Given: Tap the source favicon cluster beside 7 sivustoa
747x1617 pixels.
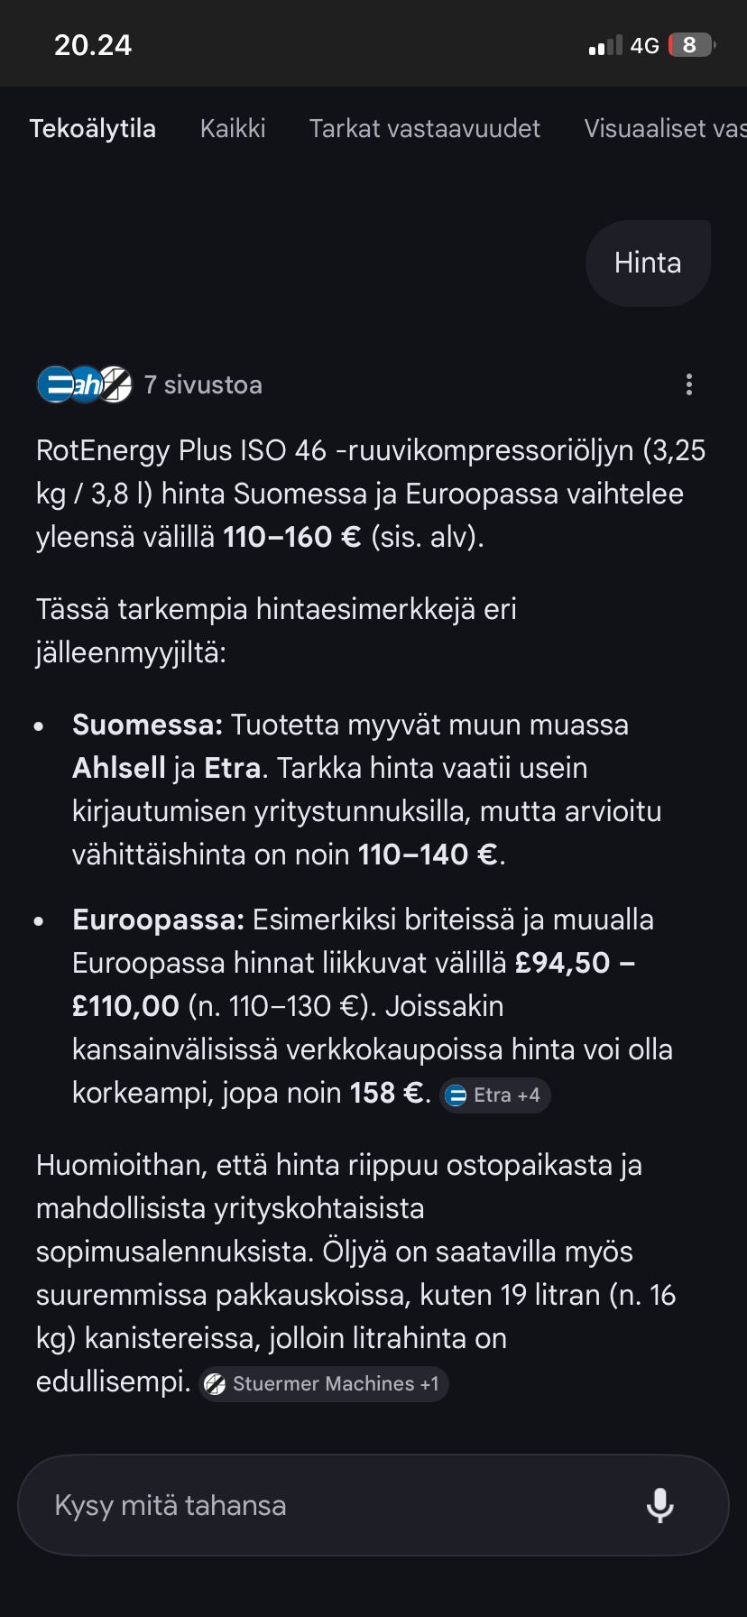Looking at the screenshot, I should 83,384.
